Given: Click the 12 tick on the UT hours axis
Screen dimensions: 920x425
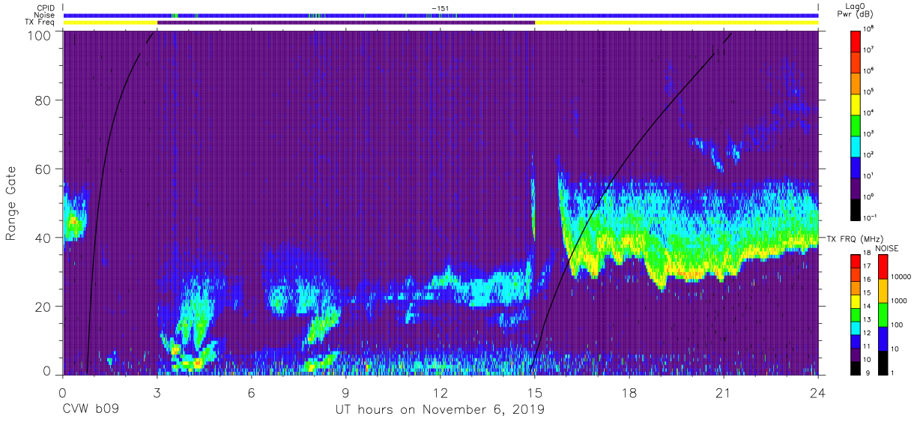Looking at the screenshot, I should pos(441,392).
